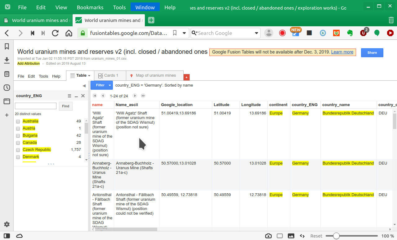Click the red play-button extension icon
The width and height of the screenshot is (397, 240).
tap(390, 33)
